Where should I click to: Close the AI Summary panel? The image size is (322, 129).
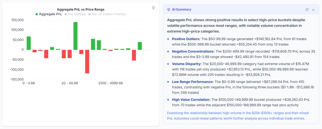tap(313, 10)
